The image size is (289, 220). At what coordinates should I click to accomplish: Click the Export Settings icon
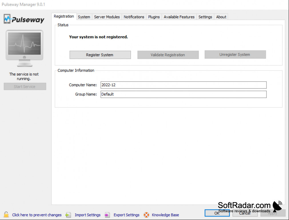(107, 215)
